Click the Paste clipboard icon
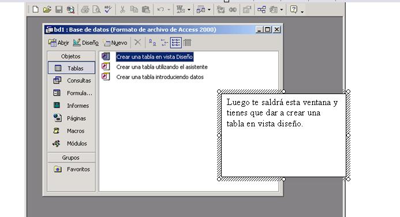The width and height of the screenshot is (400, 217). 145,10
